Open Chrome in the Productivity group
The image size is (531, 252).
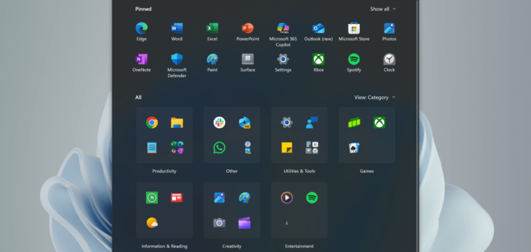(152, 123)
